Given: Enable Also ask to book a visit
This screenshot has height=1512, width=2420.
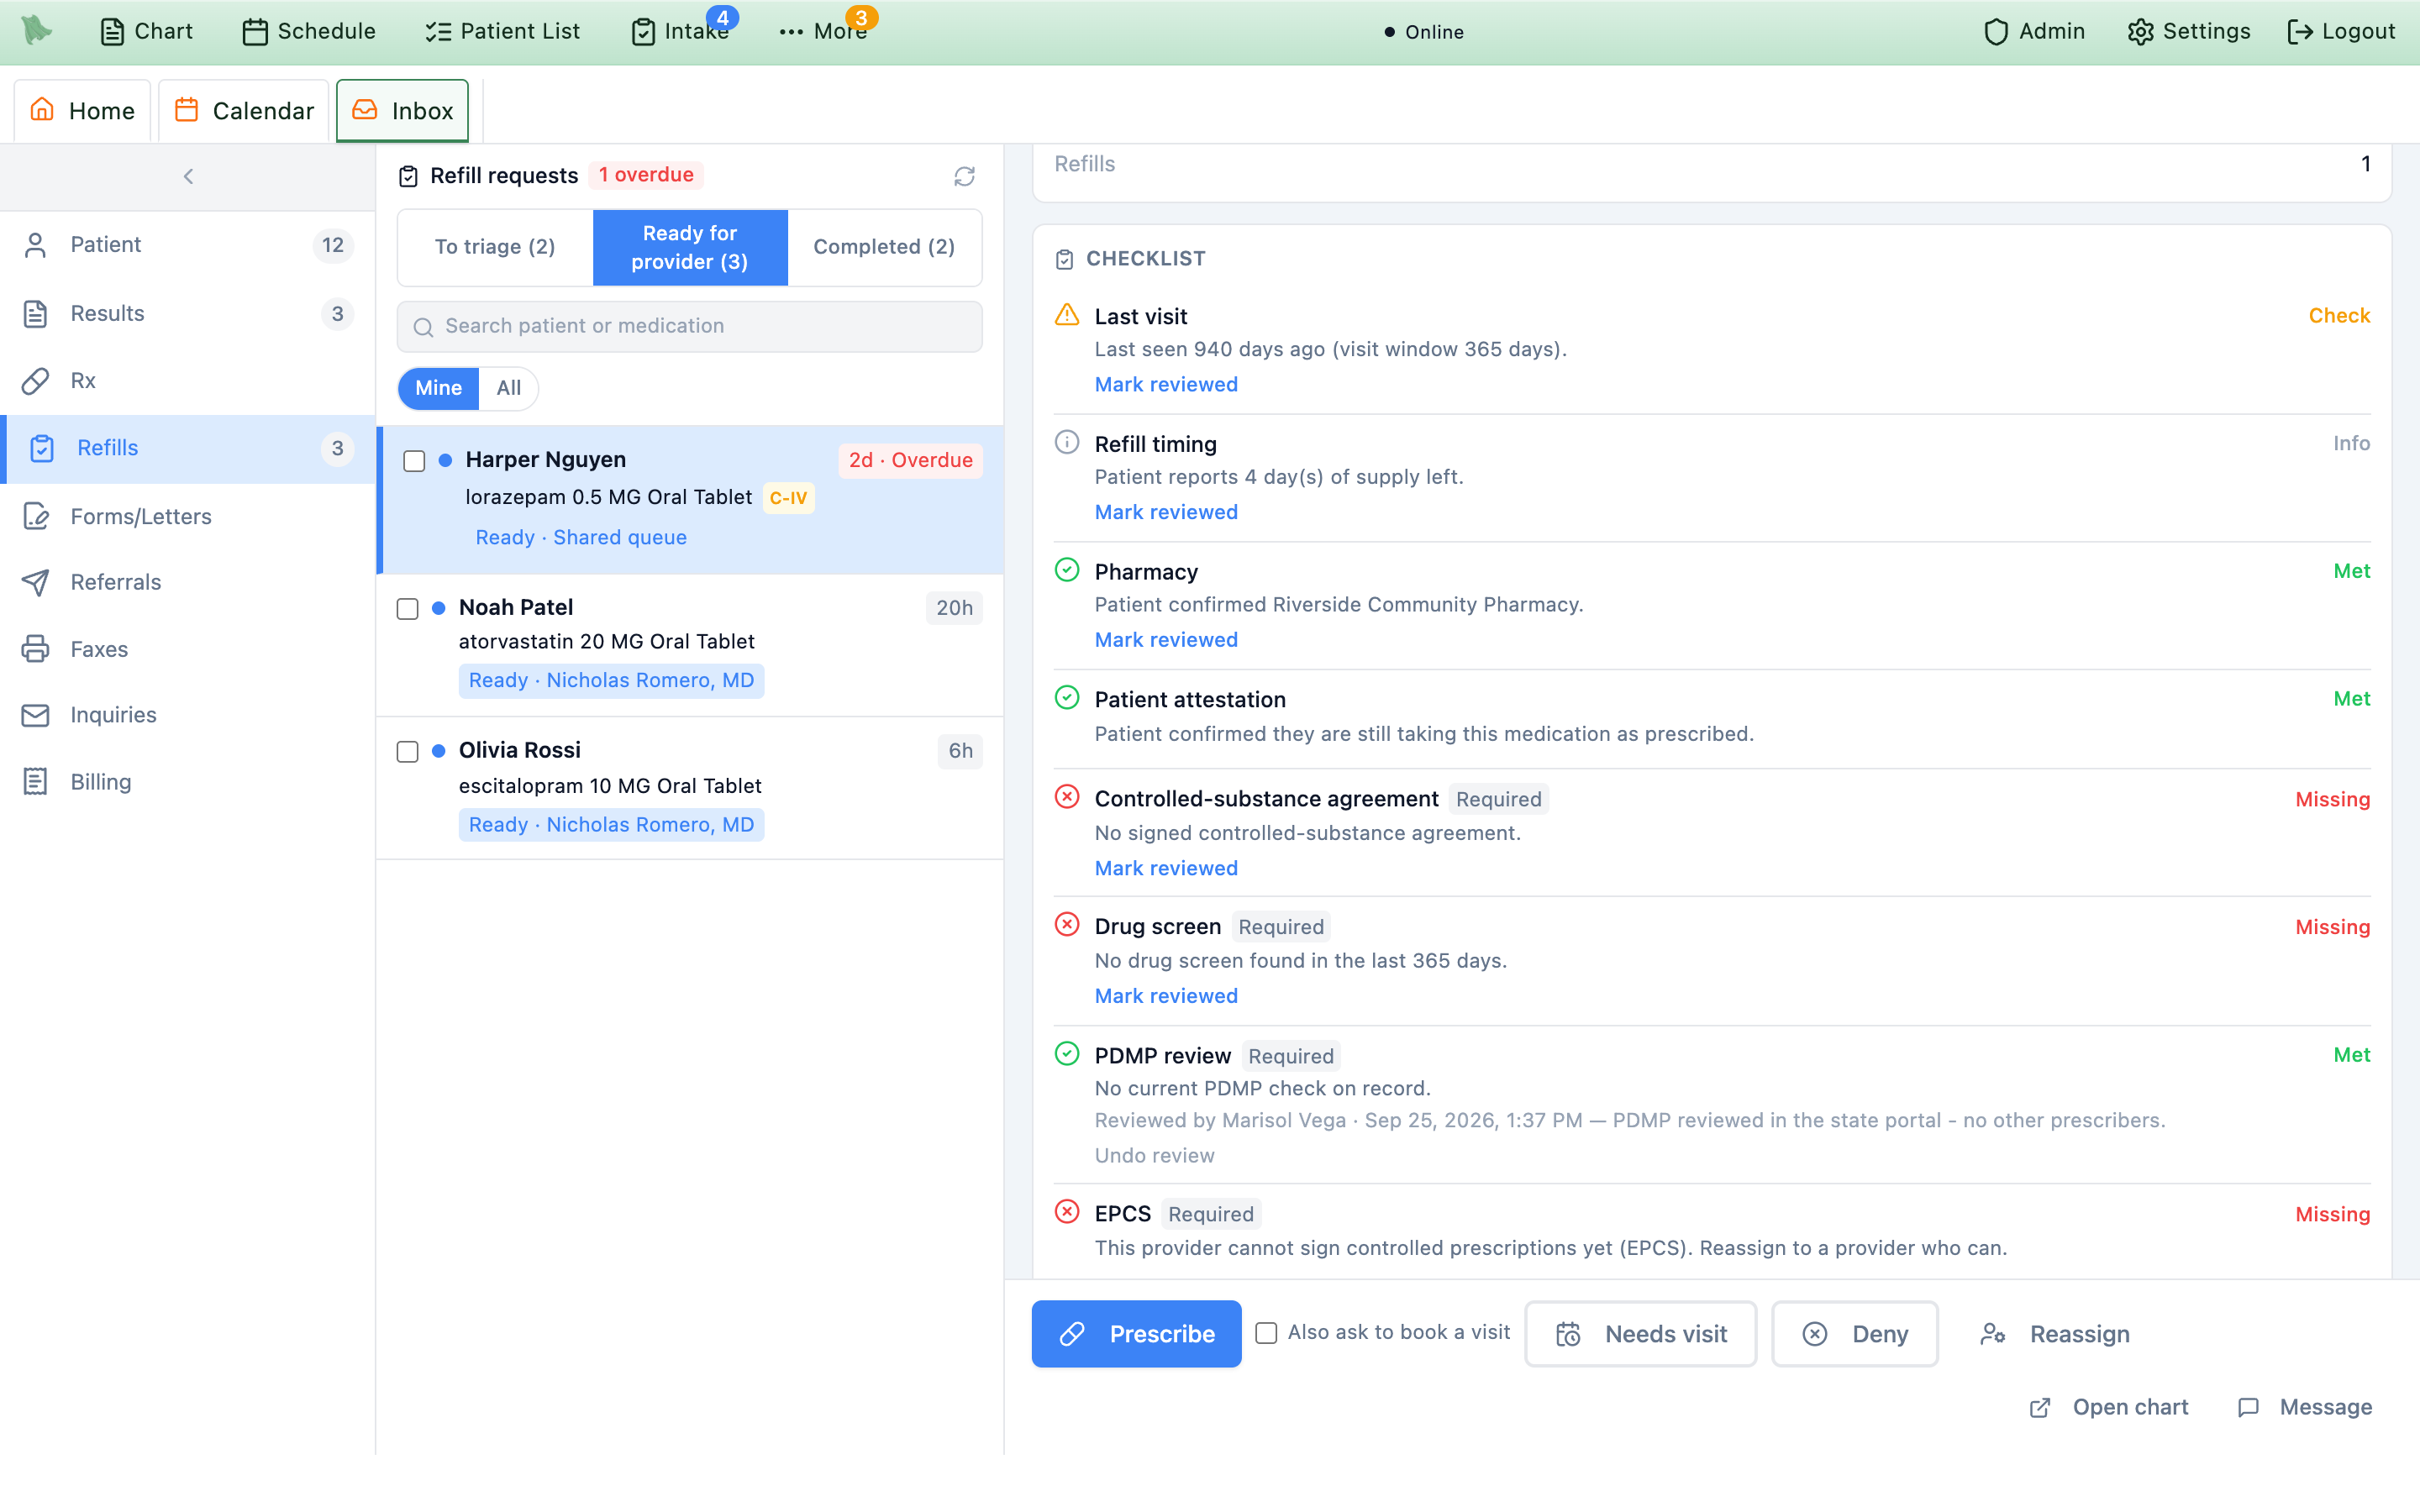Looking at the screenshot, I should (1266, 1333).
